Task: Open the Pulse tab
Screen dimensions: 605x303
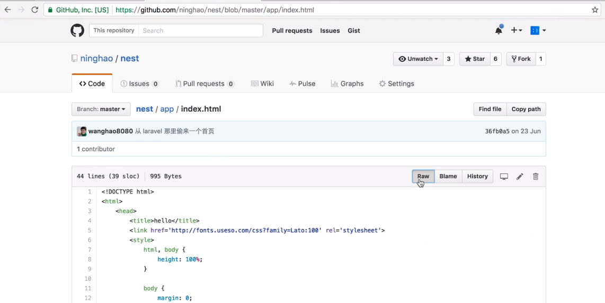Action: coord(302,84)
